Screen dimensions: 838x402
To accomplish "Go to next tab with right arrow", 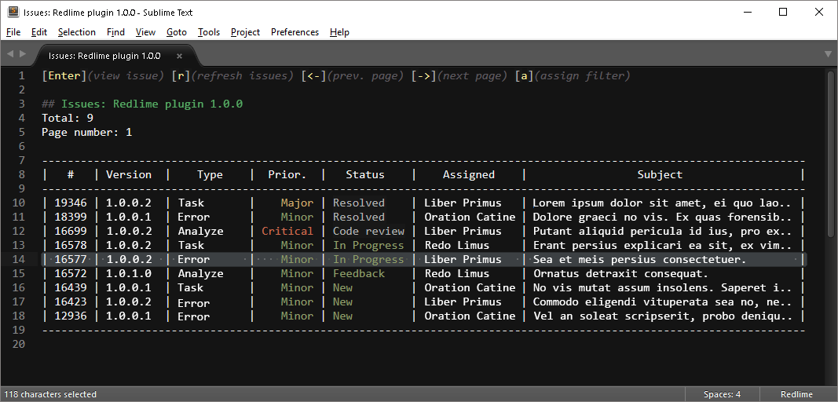I will tap(23, 54).
